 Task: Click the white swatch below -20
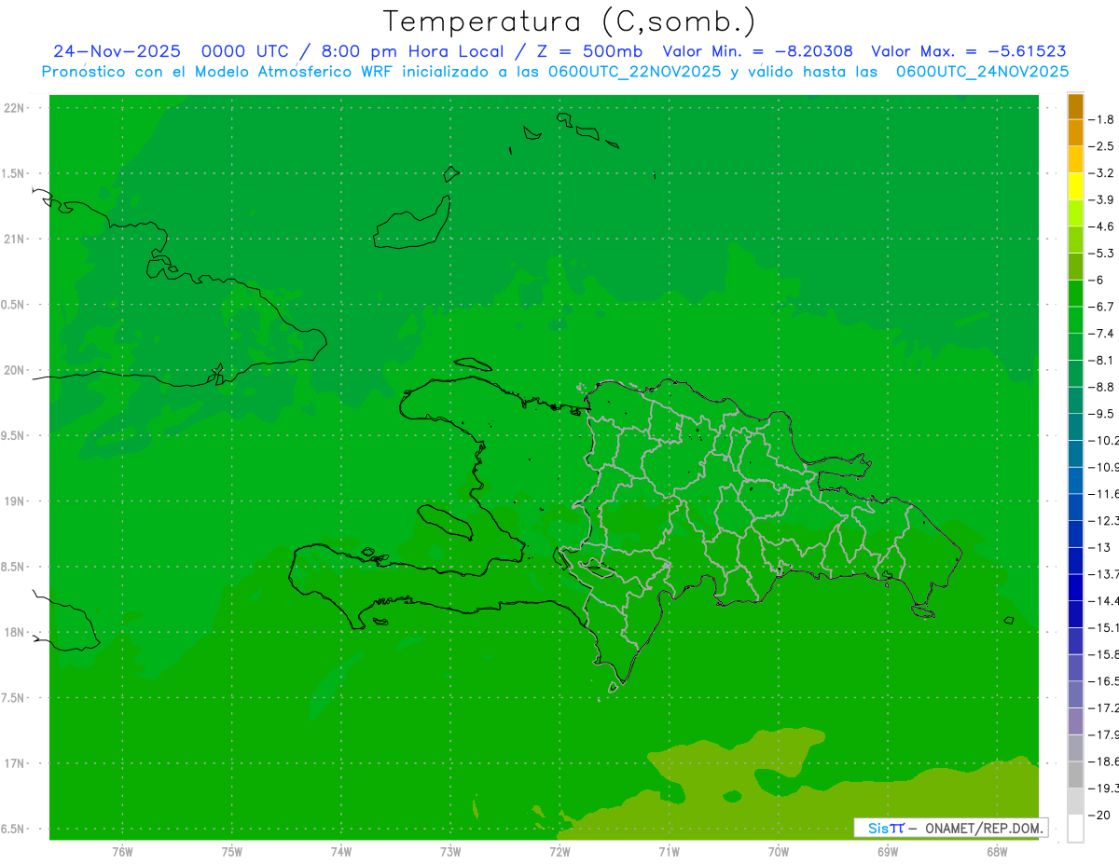pyautogui.click(x=1075, y=829)
